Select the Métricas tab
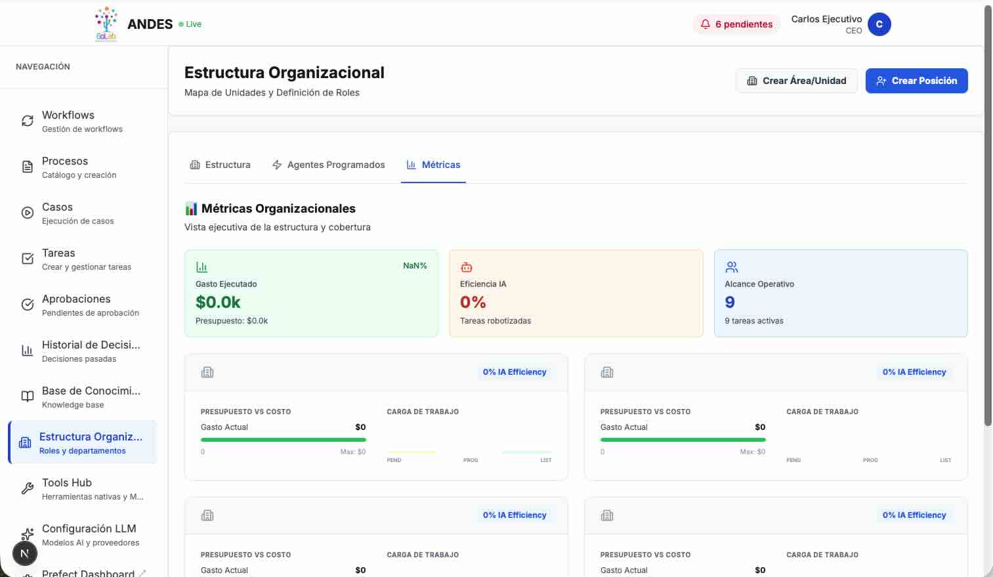Image resolution: width=993 pixels, height=577 pixels. [433, 165]
